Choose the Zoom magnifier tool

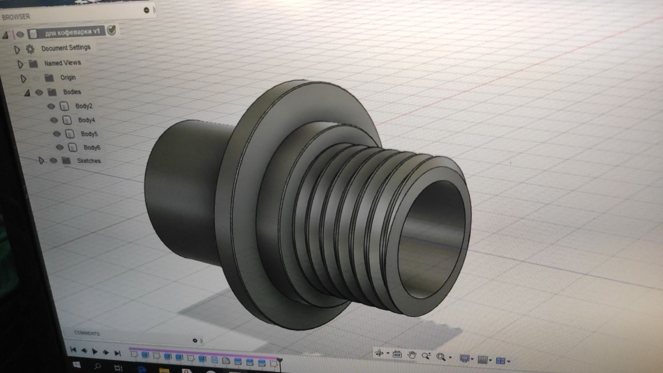(x=426, y=355)
